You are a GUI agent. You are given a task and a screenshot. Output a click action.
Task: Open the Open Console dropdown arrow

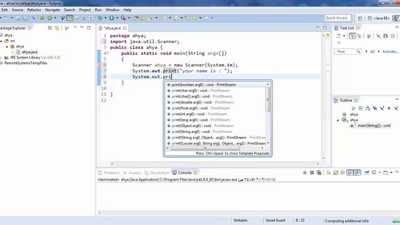click(391, 172)
